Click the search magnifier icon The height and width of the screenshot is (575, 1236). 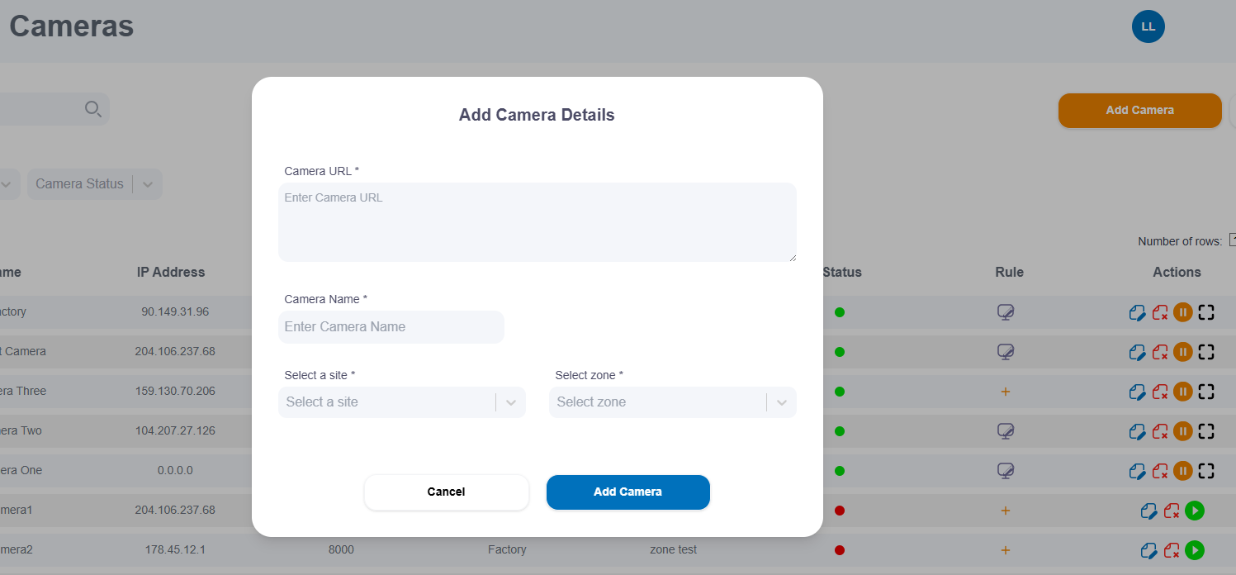click(x=93, y=109)
